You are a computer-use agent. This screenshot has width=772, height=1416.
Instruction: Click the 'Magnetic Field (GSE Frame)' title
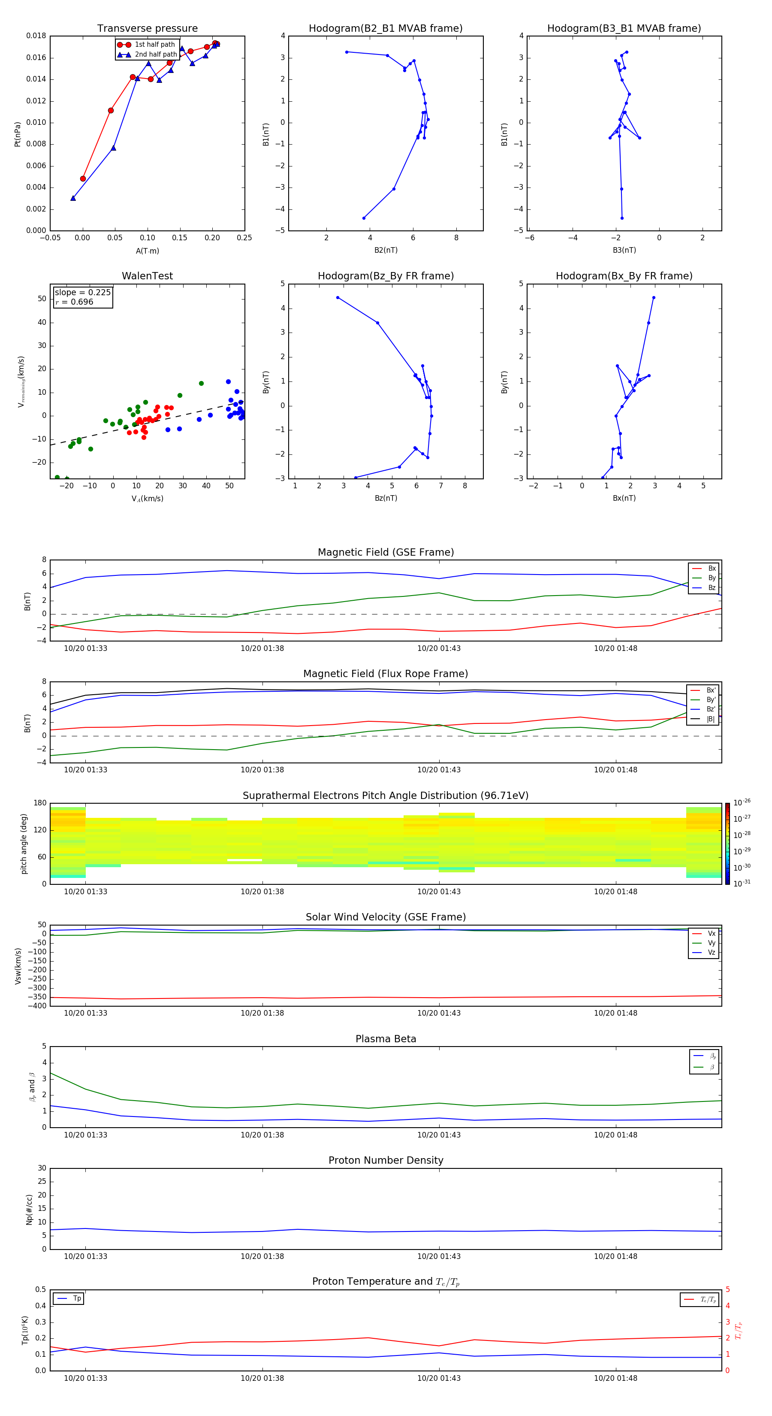tap(386, 552)
